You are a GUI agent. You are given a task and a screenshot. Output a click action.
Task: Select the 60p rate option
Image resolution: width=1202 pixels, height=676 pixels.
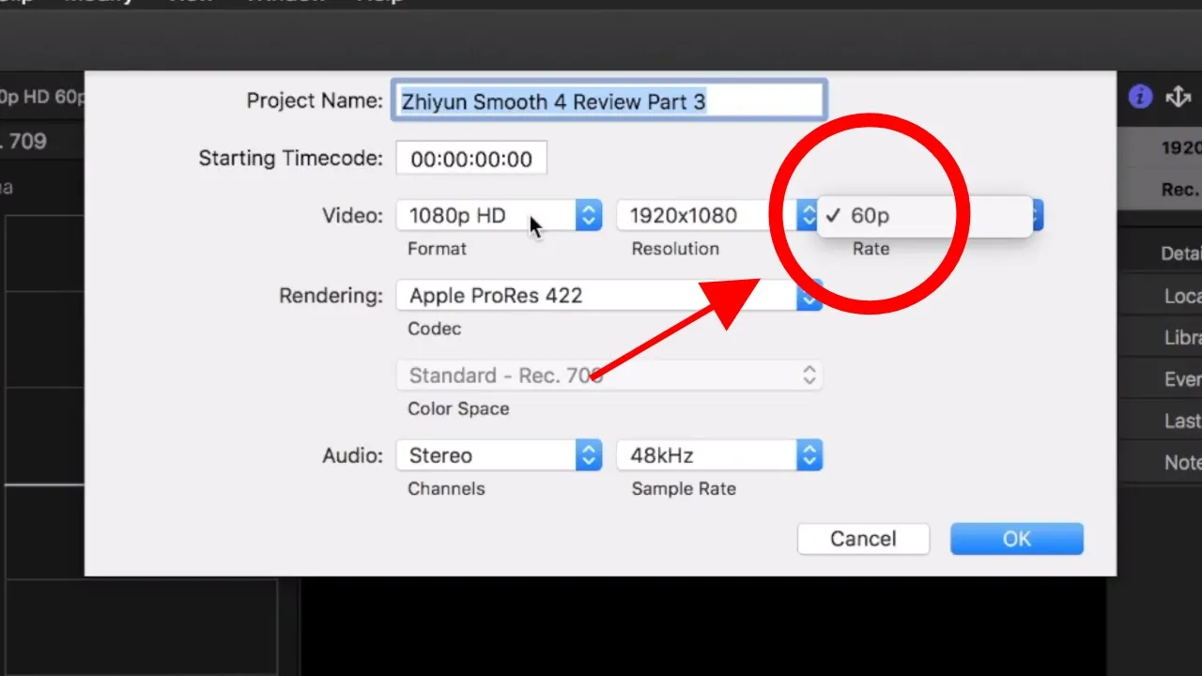point(925,216)
